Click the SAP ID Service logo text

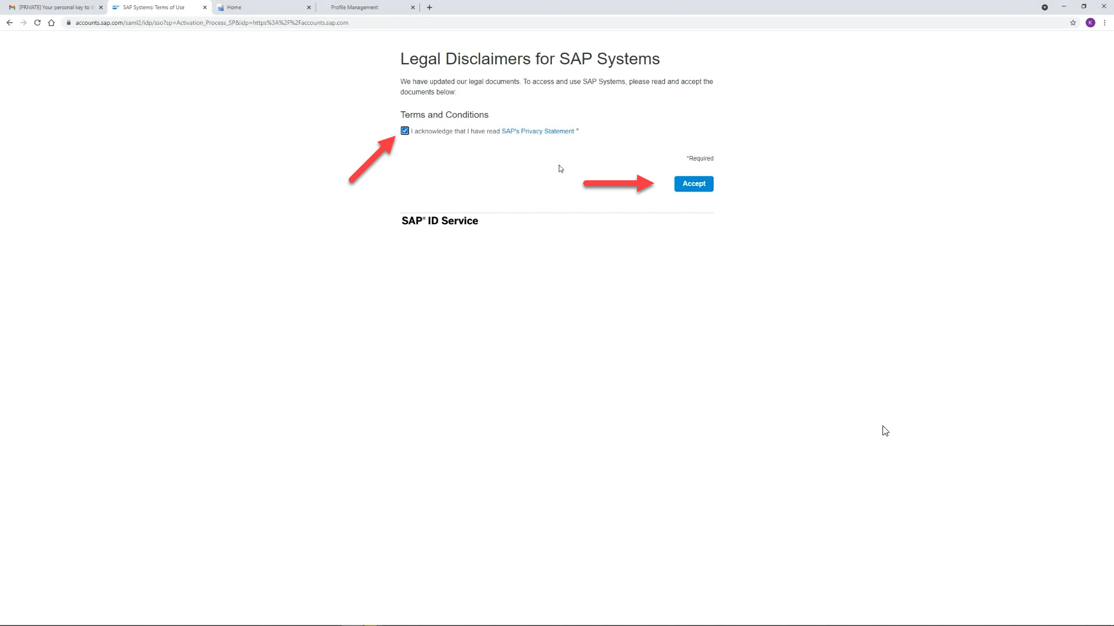[440, 221]
